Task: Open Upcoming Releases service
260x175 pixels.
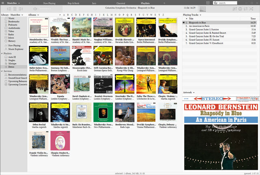Action: coord(17,81)
